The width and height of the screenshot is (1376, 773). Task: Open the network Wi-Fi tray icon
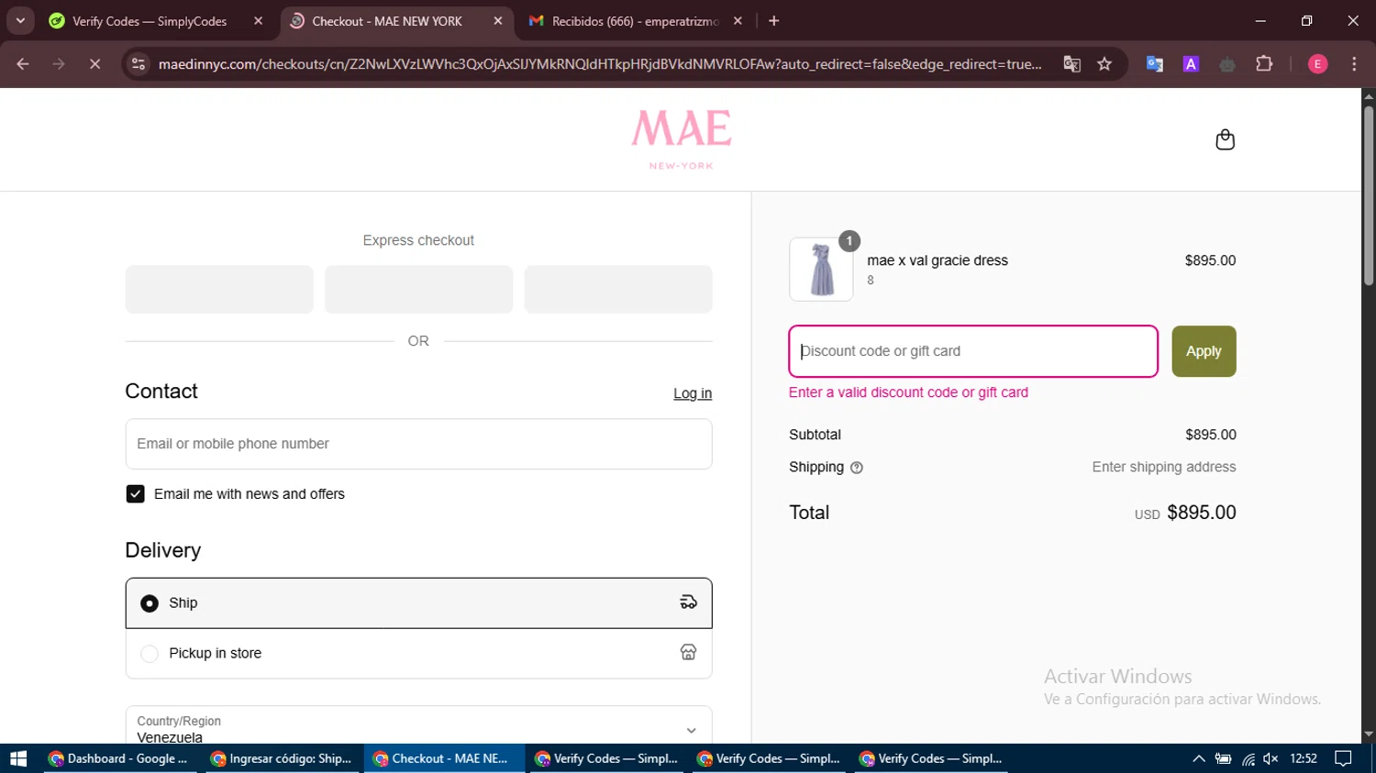pos(1248,758)
